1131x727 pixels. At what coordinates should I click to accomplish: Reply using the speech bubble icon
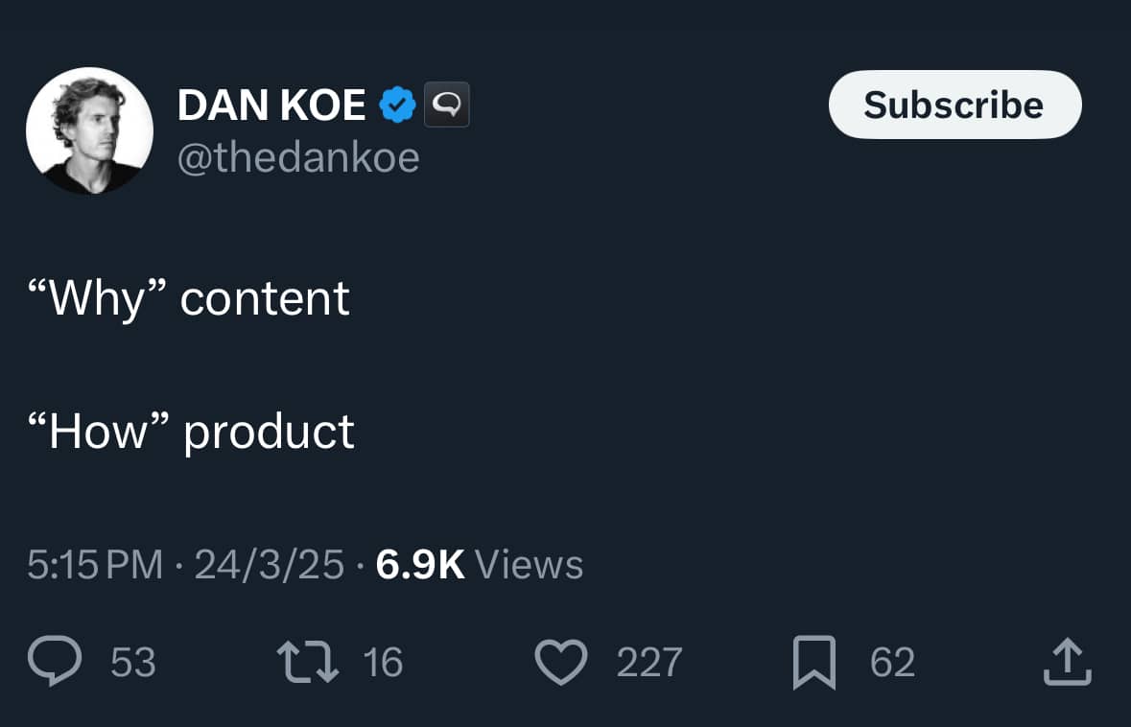55,661
